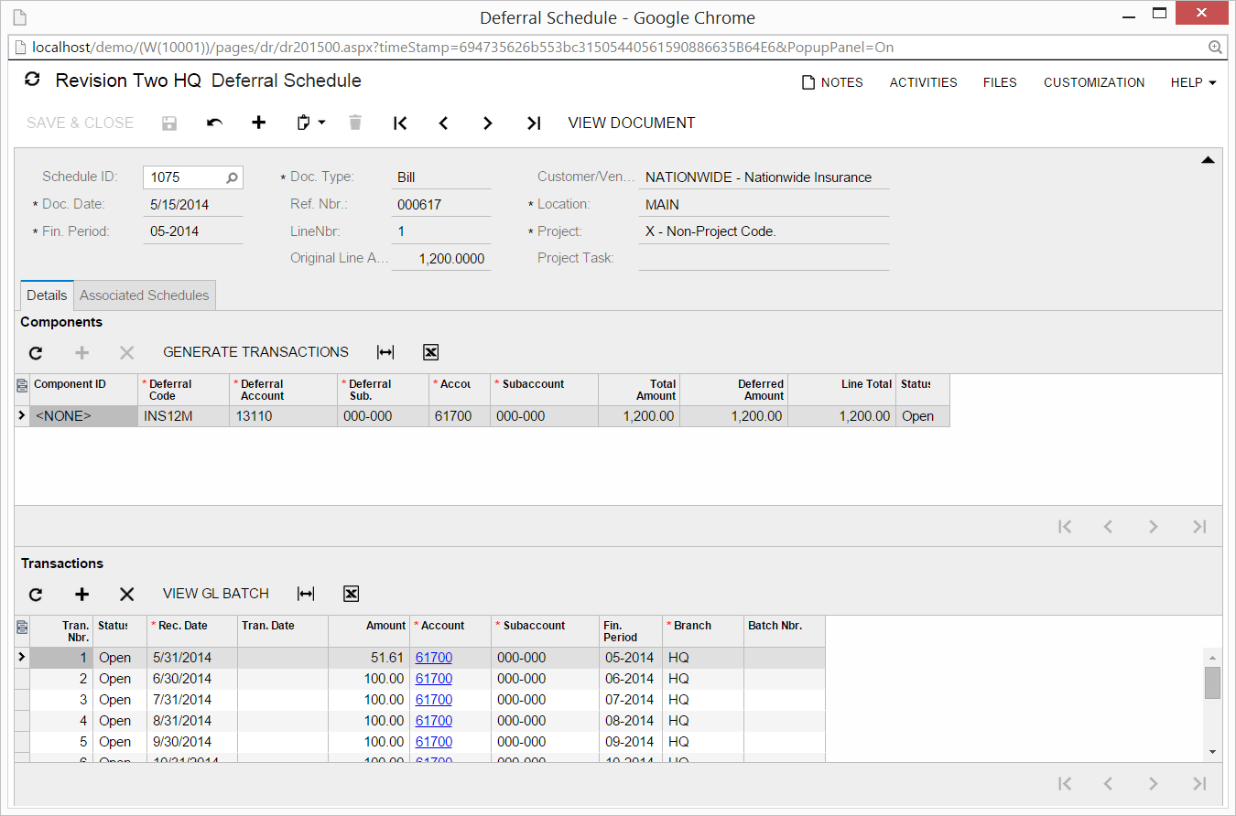Go to the Components pager first page
1236x816 pixels.
pos(1064,526)
